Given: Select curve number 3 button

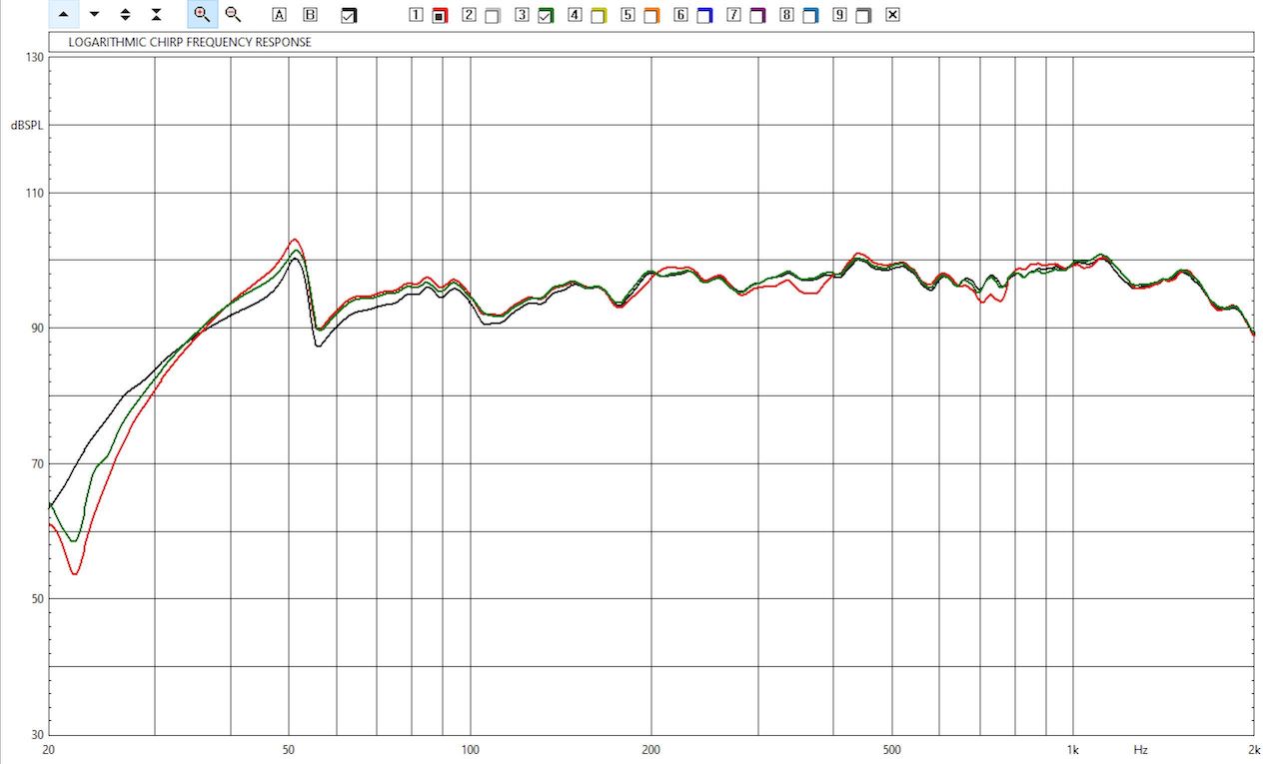Looking at the screenshot, I should point(522,15).
